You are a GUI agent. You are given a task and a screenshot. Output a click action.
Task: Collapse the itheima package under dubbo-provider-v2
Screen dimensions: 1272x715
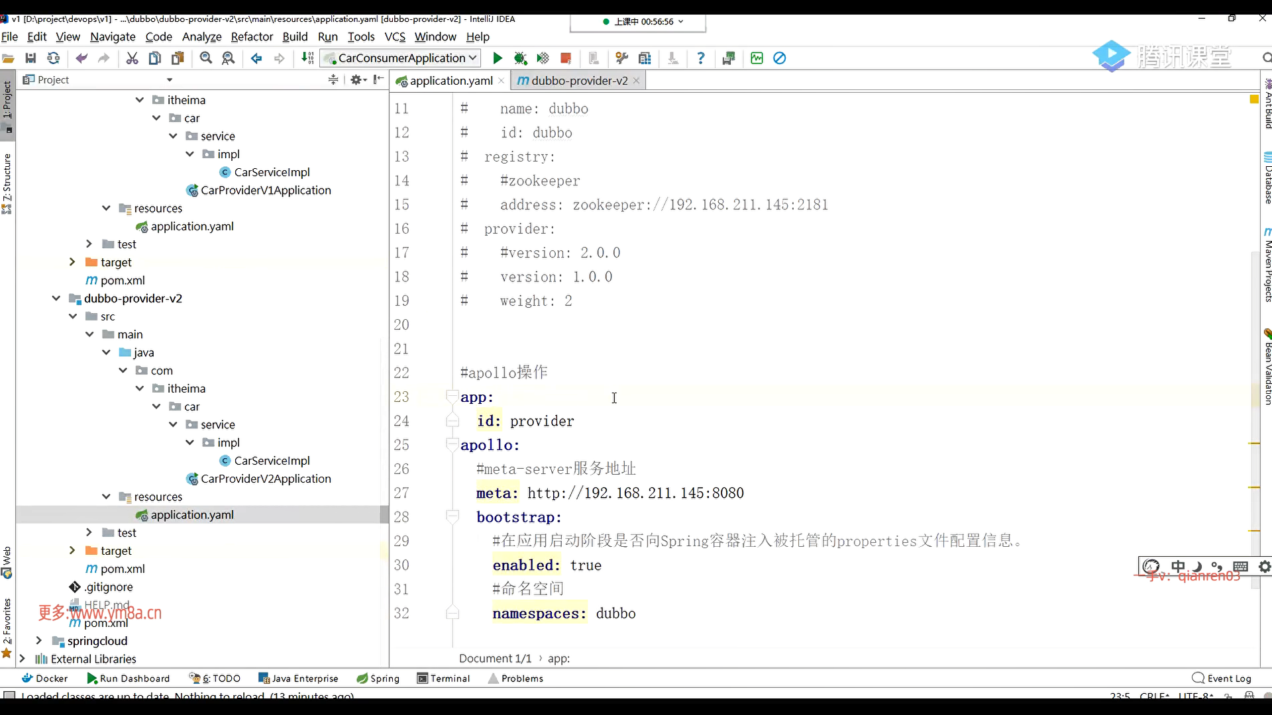(140, 389)
